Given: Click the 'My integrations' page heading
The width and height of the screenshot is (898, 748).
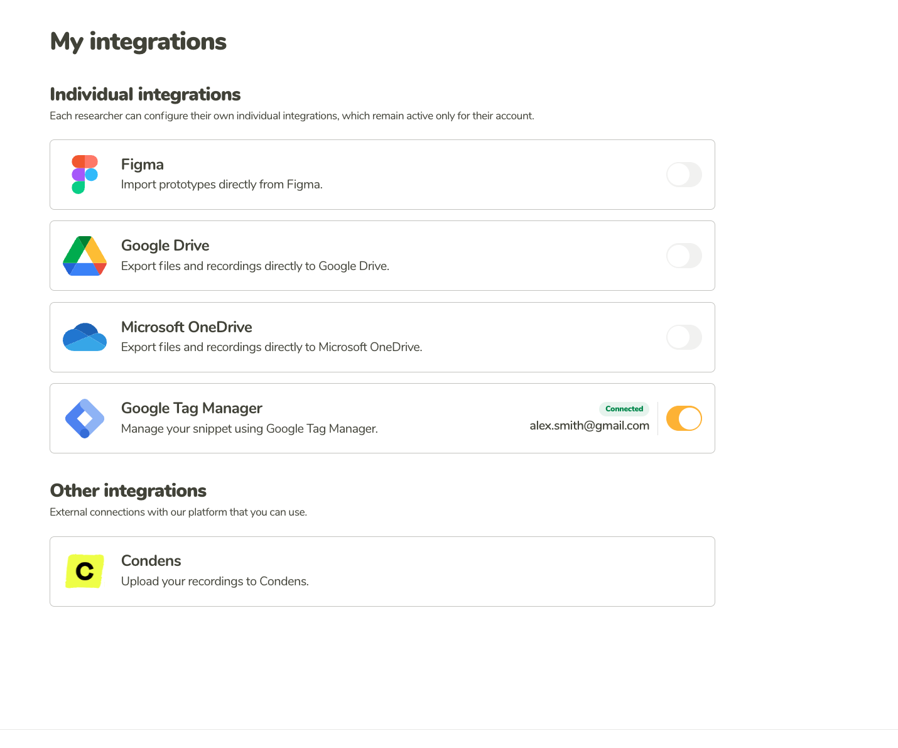Looking at the screenshot, I should pos(138,42).
